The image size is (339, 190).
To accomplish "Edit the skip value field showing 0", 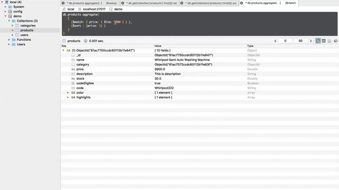I will (x=286, y=41).
